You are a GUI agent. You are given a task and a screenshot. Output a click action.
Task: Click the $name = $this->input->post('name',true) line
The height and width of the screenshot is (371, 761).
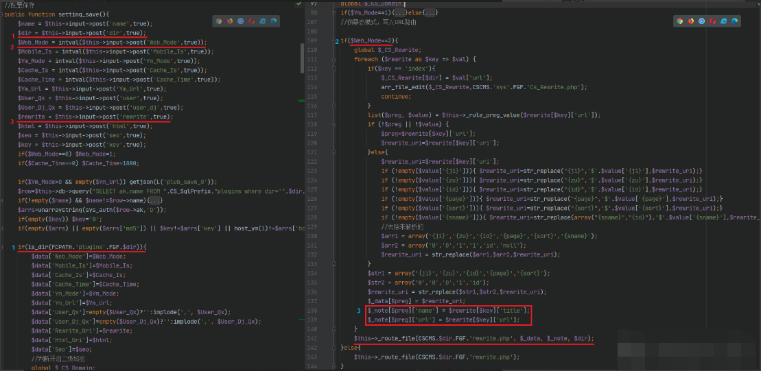click(x=85, y=24)
